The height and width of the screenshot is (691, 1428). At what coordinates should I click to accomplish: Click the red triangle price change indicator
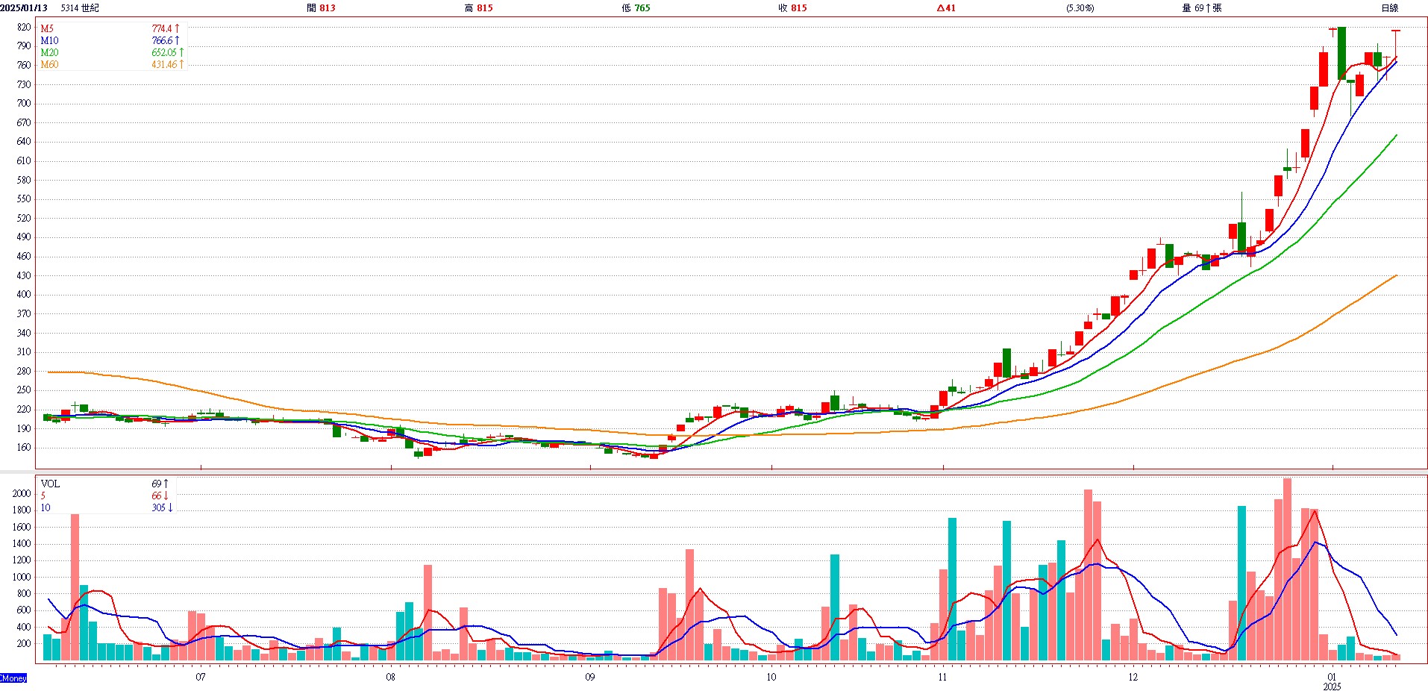(940, 8)
